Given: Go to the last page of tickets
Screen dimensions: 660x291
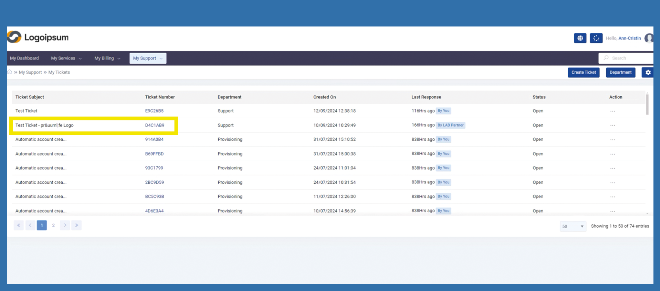Looking at the screenshot, I should (76, 225).
